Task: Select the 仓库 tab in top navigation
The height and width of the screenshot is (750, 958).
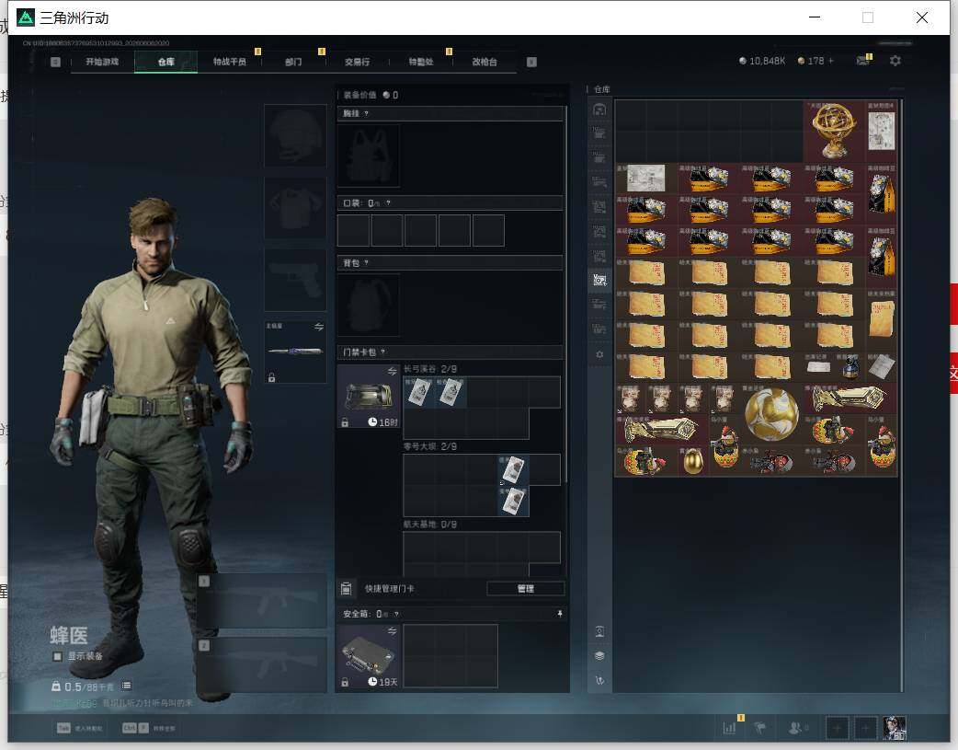Action: 165,62
